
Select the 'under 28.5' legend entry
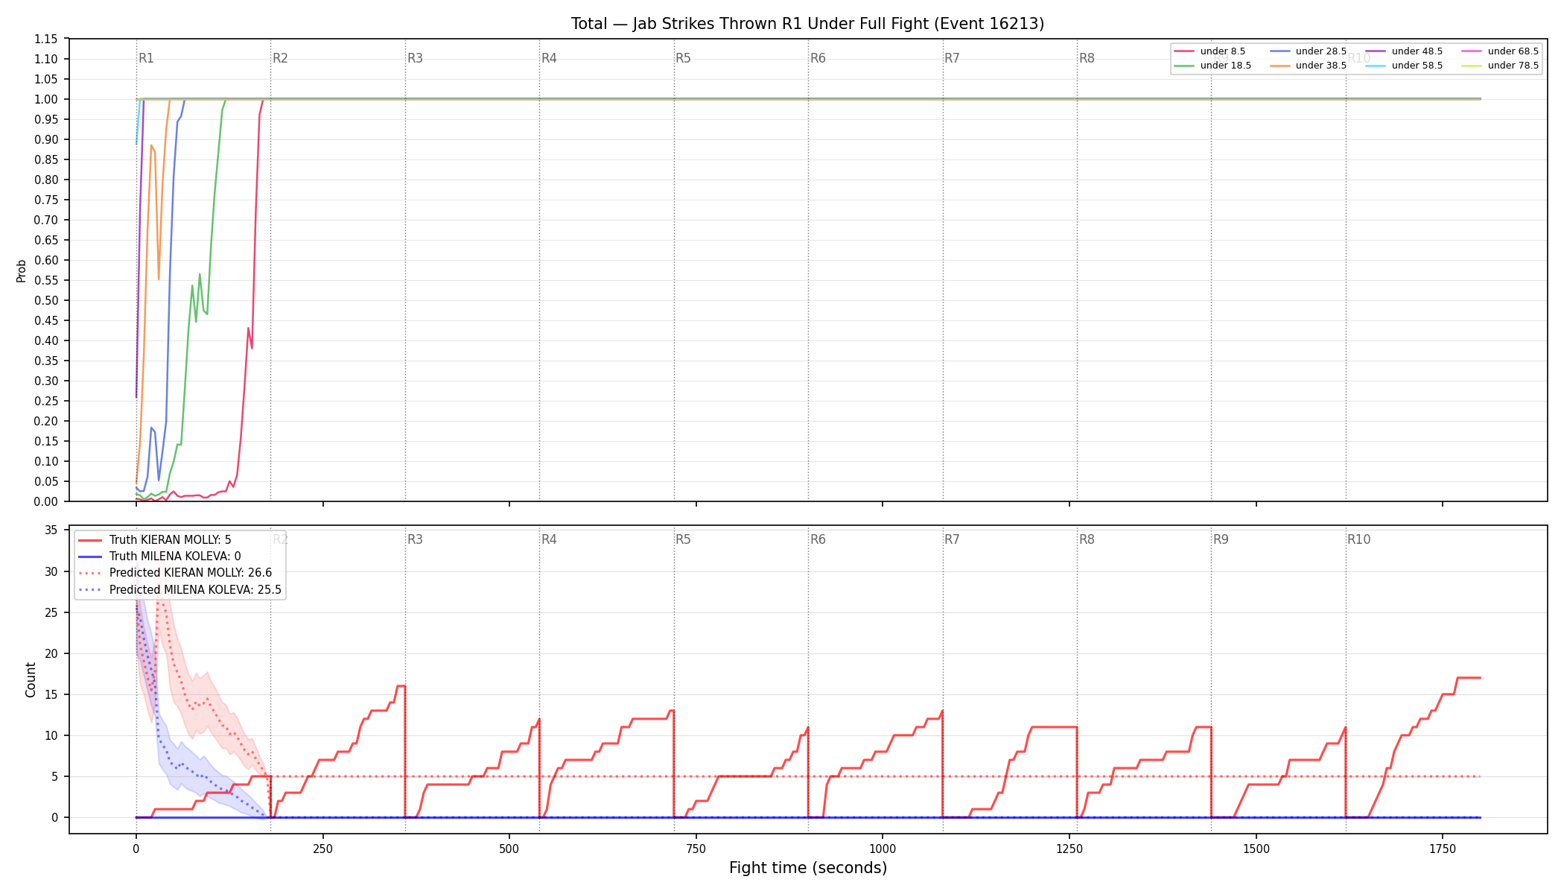pos(1308,51)
